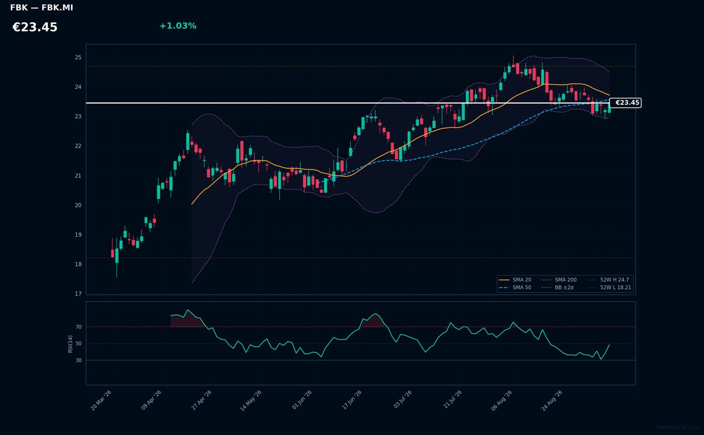The image size is (704, 435).
Task: Click the 20 Mar '26 date label
Action: pos(102,400)
